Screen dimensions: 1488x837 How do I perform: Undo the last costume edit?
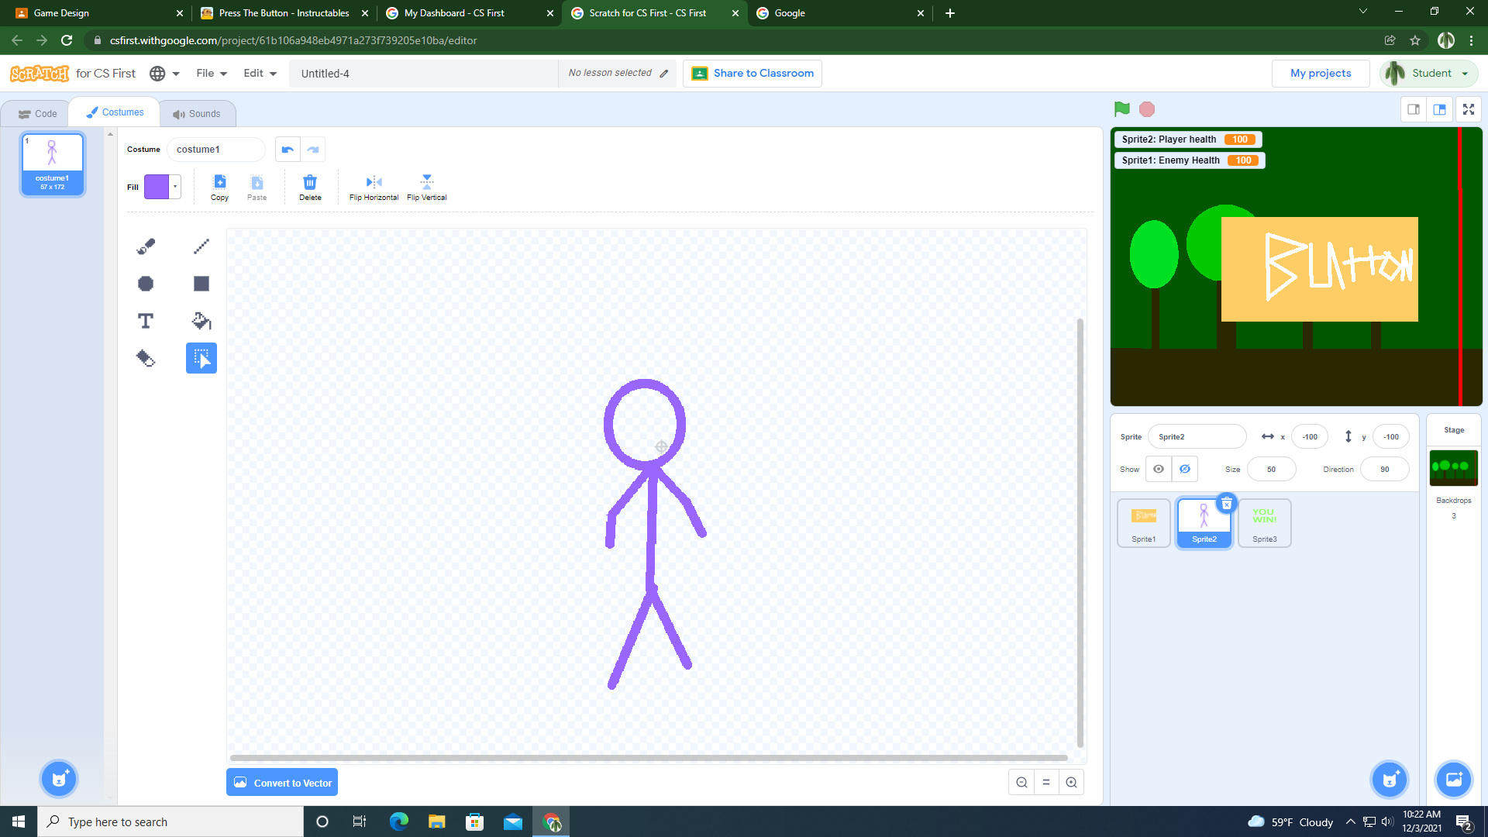(287, 149)
